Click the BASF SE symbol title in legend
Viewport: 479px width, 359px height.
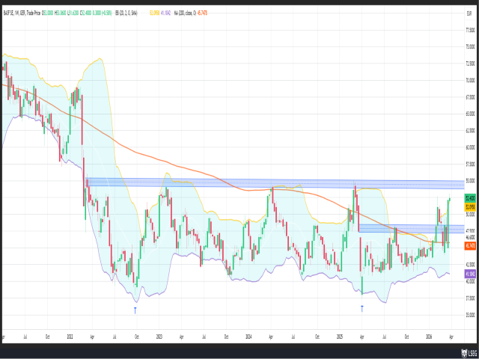click(x=22, y=13)
